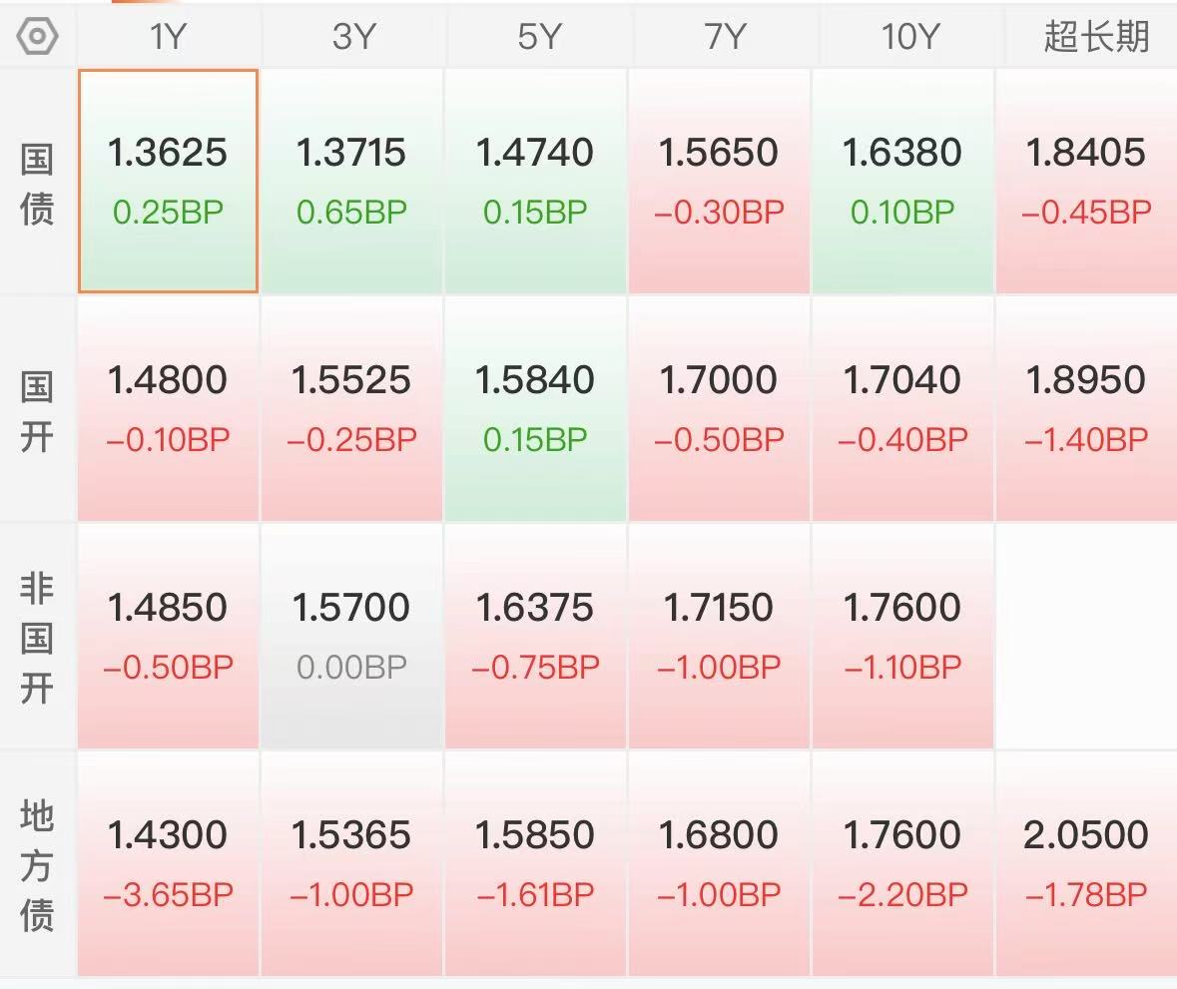
Task: Select the 国债 row label
Action: point(37,184)
